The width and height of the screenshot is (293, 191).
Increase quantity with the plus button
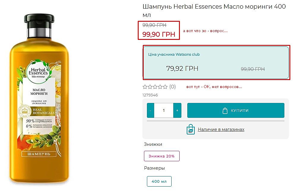177,110
